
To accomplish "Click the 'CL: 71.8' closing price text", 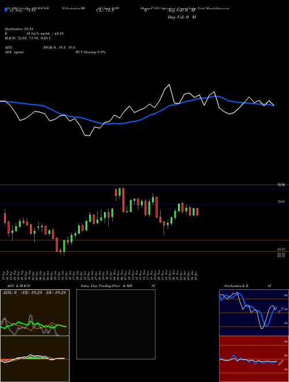I will (x=105, y=10).
